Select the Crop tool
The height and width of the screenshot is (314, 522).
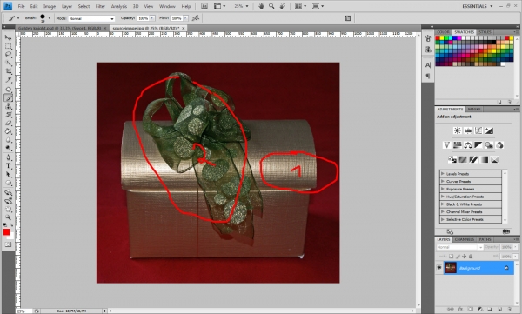[9, 71]
